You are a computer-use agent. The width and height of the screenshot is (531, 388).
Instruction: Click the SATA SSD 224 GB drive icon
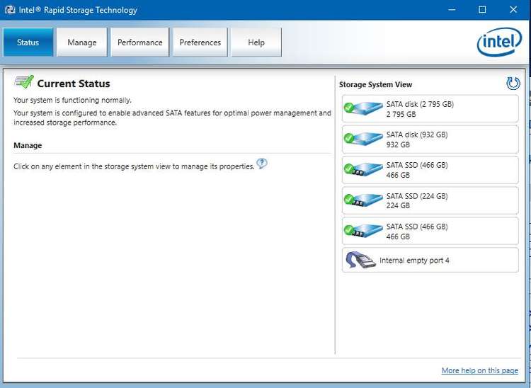click(363, 200)
